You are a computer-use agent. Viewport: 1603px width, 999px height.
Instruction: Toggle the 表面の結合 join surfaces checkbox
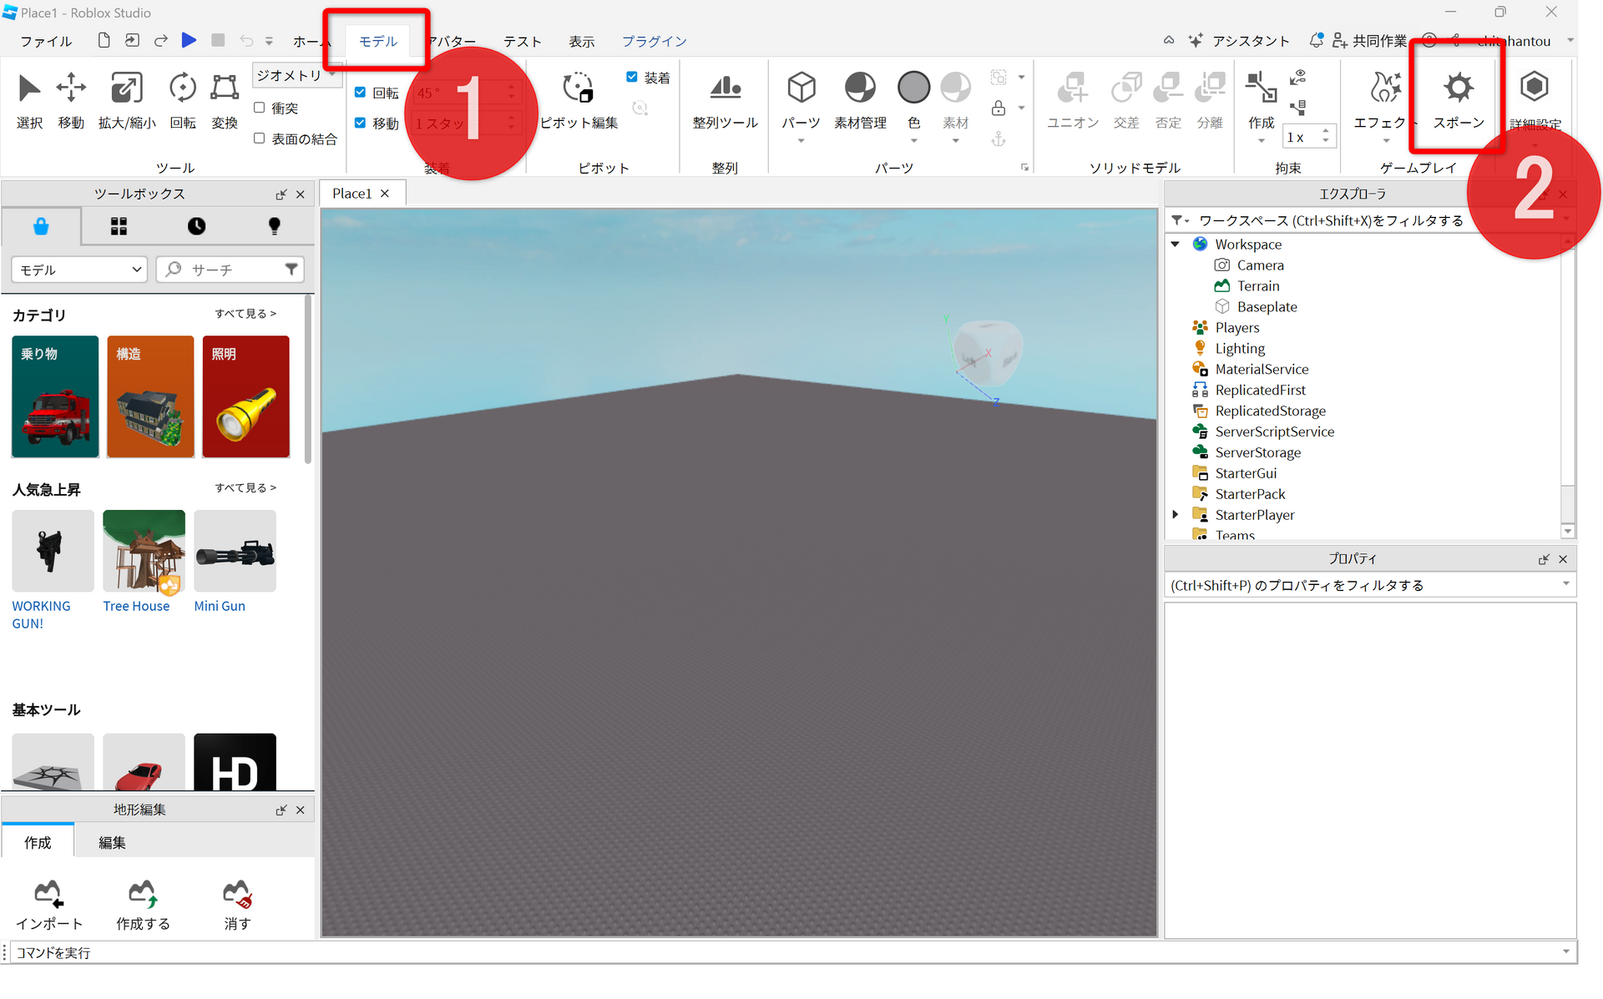coord(260,139)
